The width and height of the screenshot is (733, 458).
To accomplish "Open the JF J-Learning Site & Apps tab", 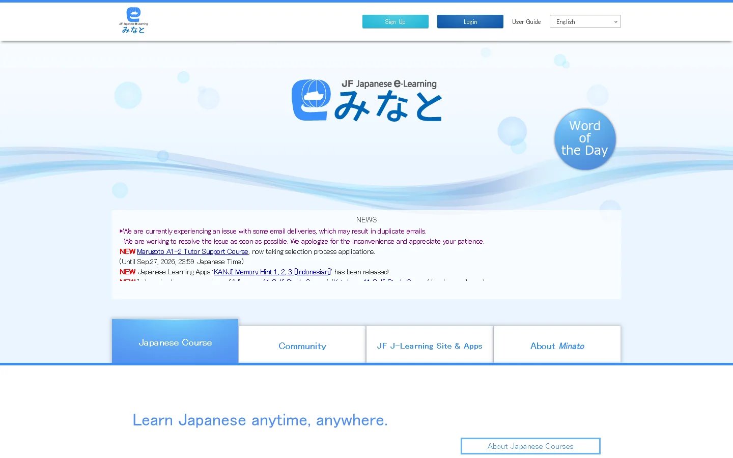I will click(x=430, y=345).
